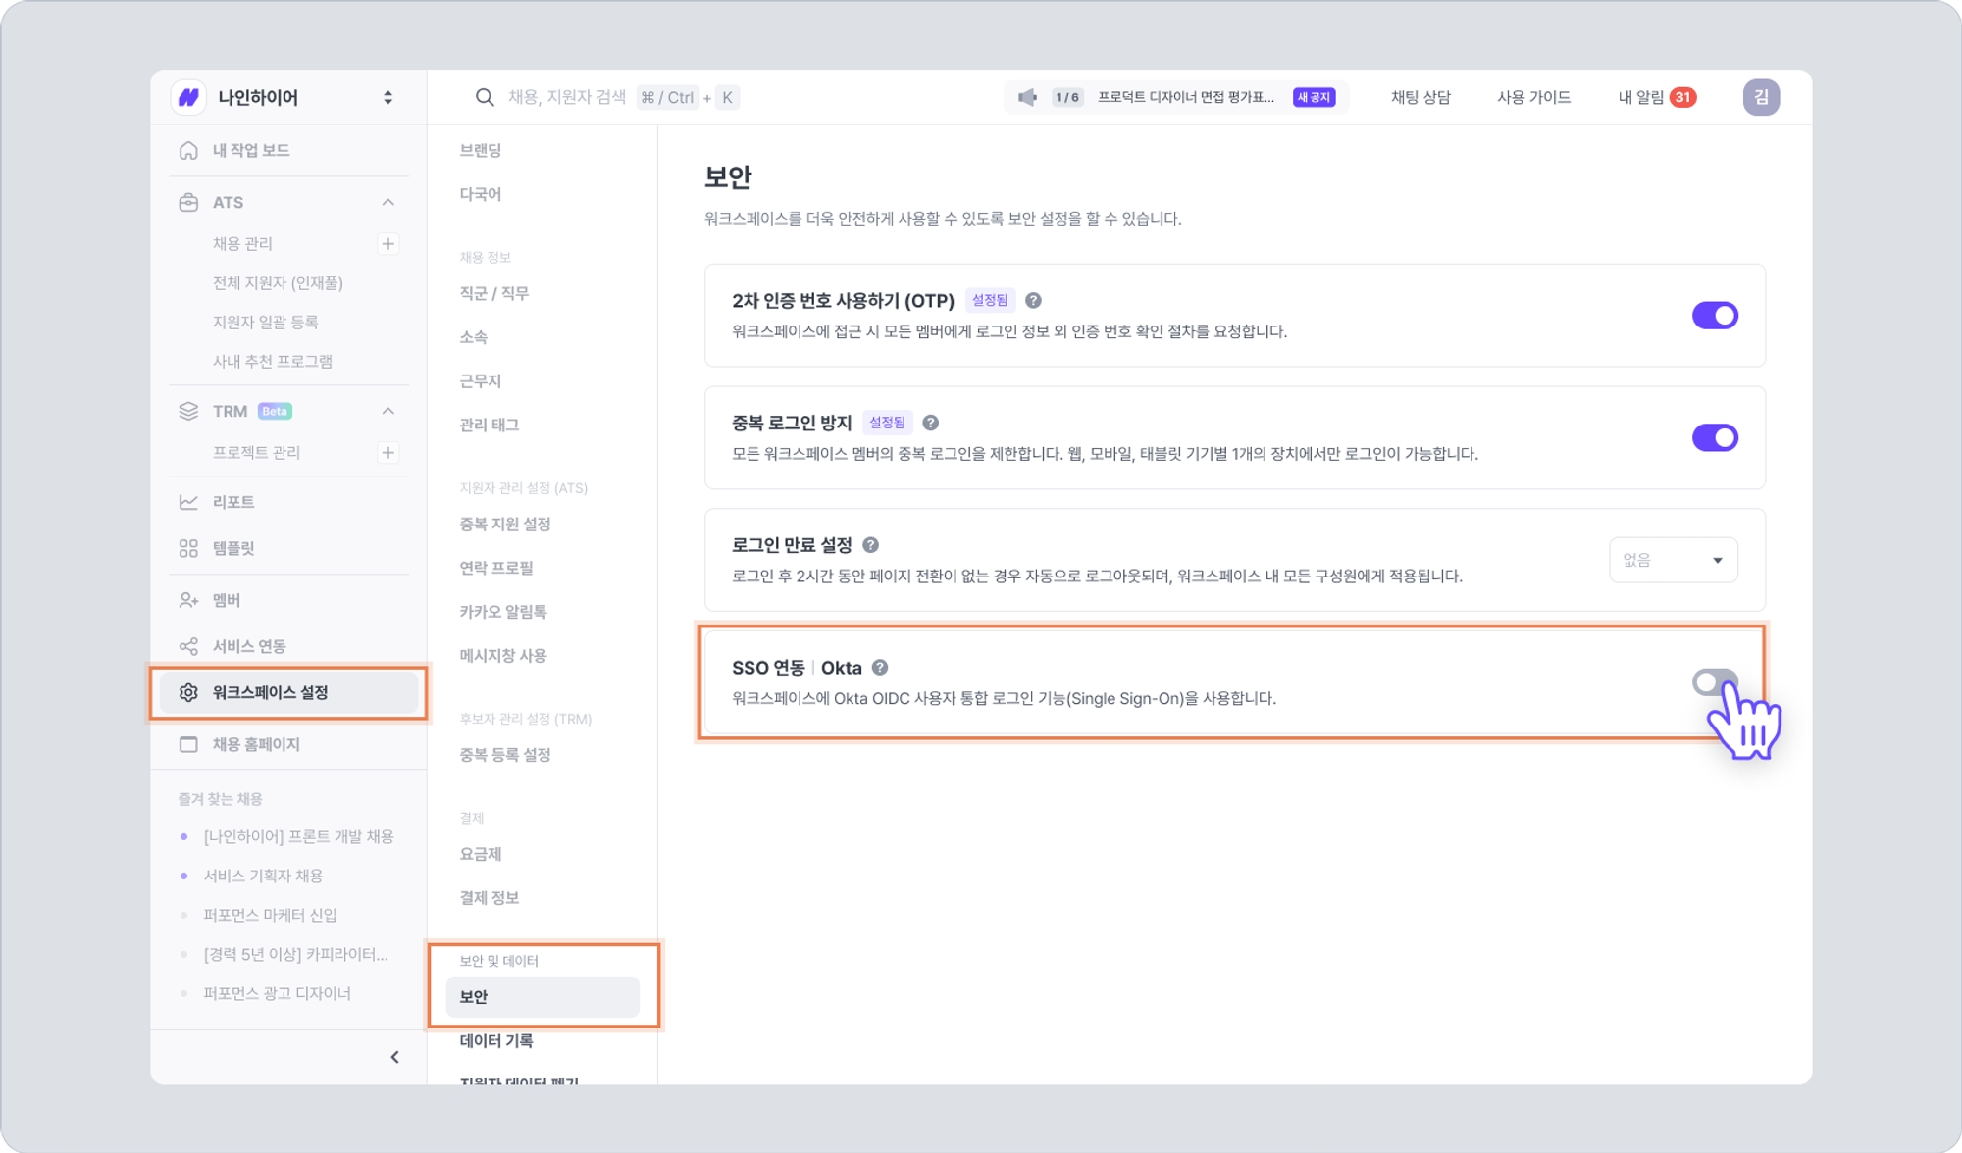Screen dimensions: 1962x1153
Task: Open the 로그인 만료 설정 dropdown
Action: 1673,560
